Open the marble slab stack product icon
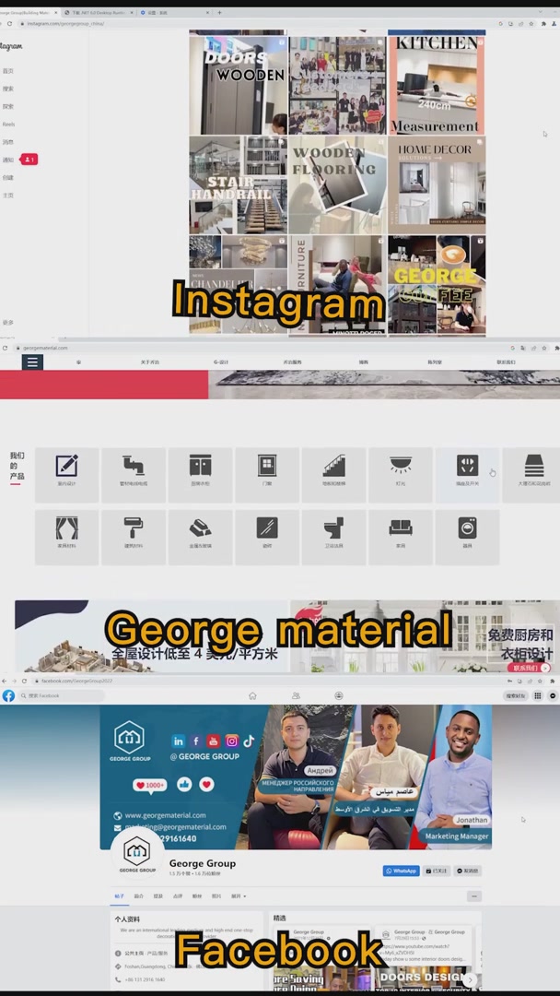The width and height of the screenshot is (560, 996). coord(532,475)
